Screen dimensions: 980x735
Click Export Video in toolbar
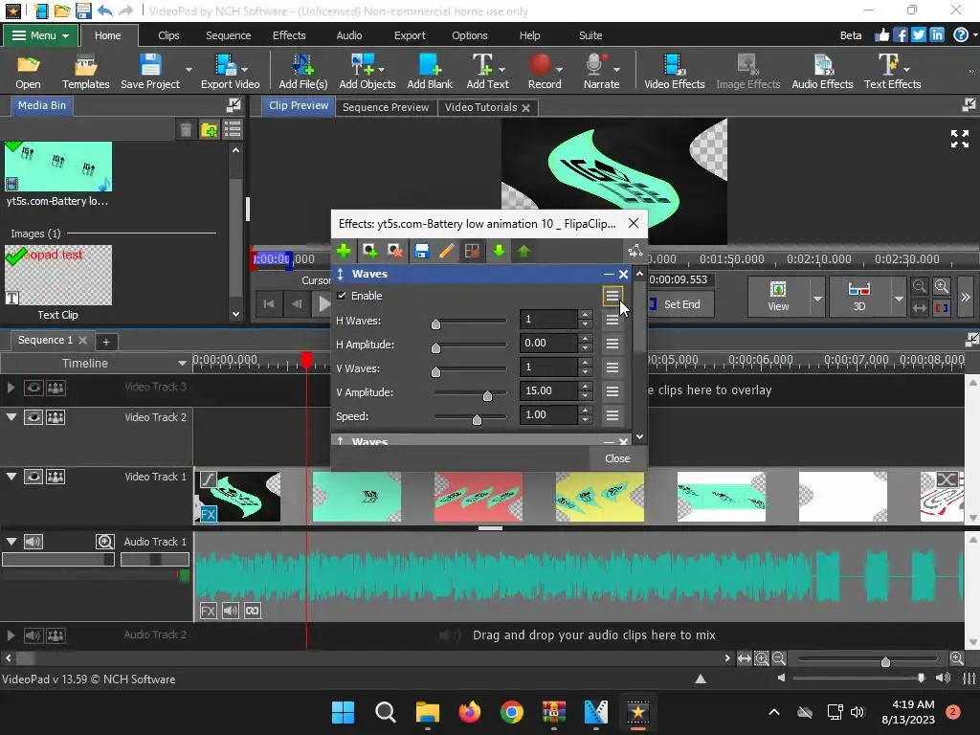click(x=230, y=72)
